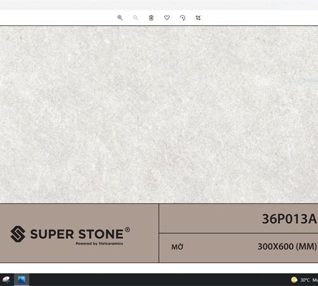Click the SUPER STONE brand text
This screenshot has width=318, height=286.
pyautogui.click(x=77, y=235)
